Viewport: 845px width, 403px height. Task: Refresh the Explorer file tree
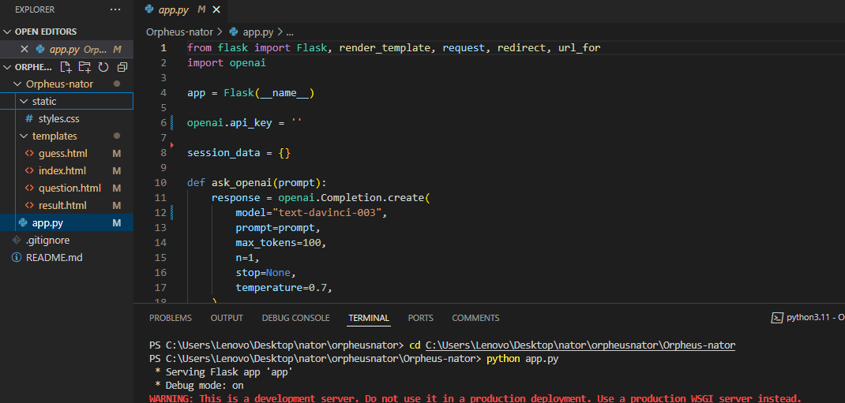[103, 67]
